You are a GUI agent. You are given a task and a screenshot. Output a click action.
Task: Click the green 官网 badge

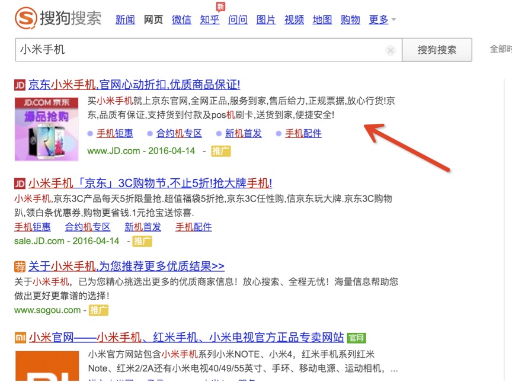[x=356, y=338]
